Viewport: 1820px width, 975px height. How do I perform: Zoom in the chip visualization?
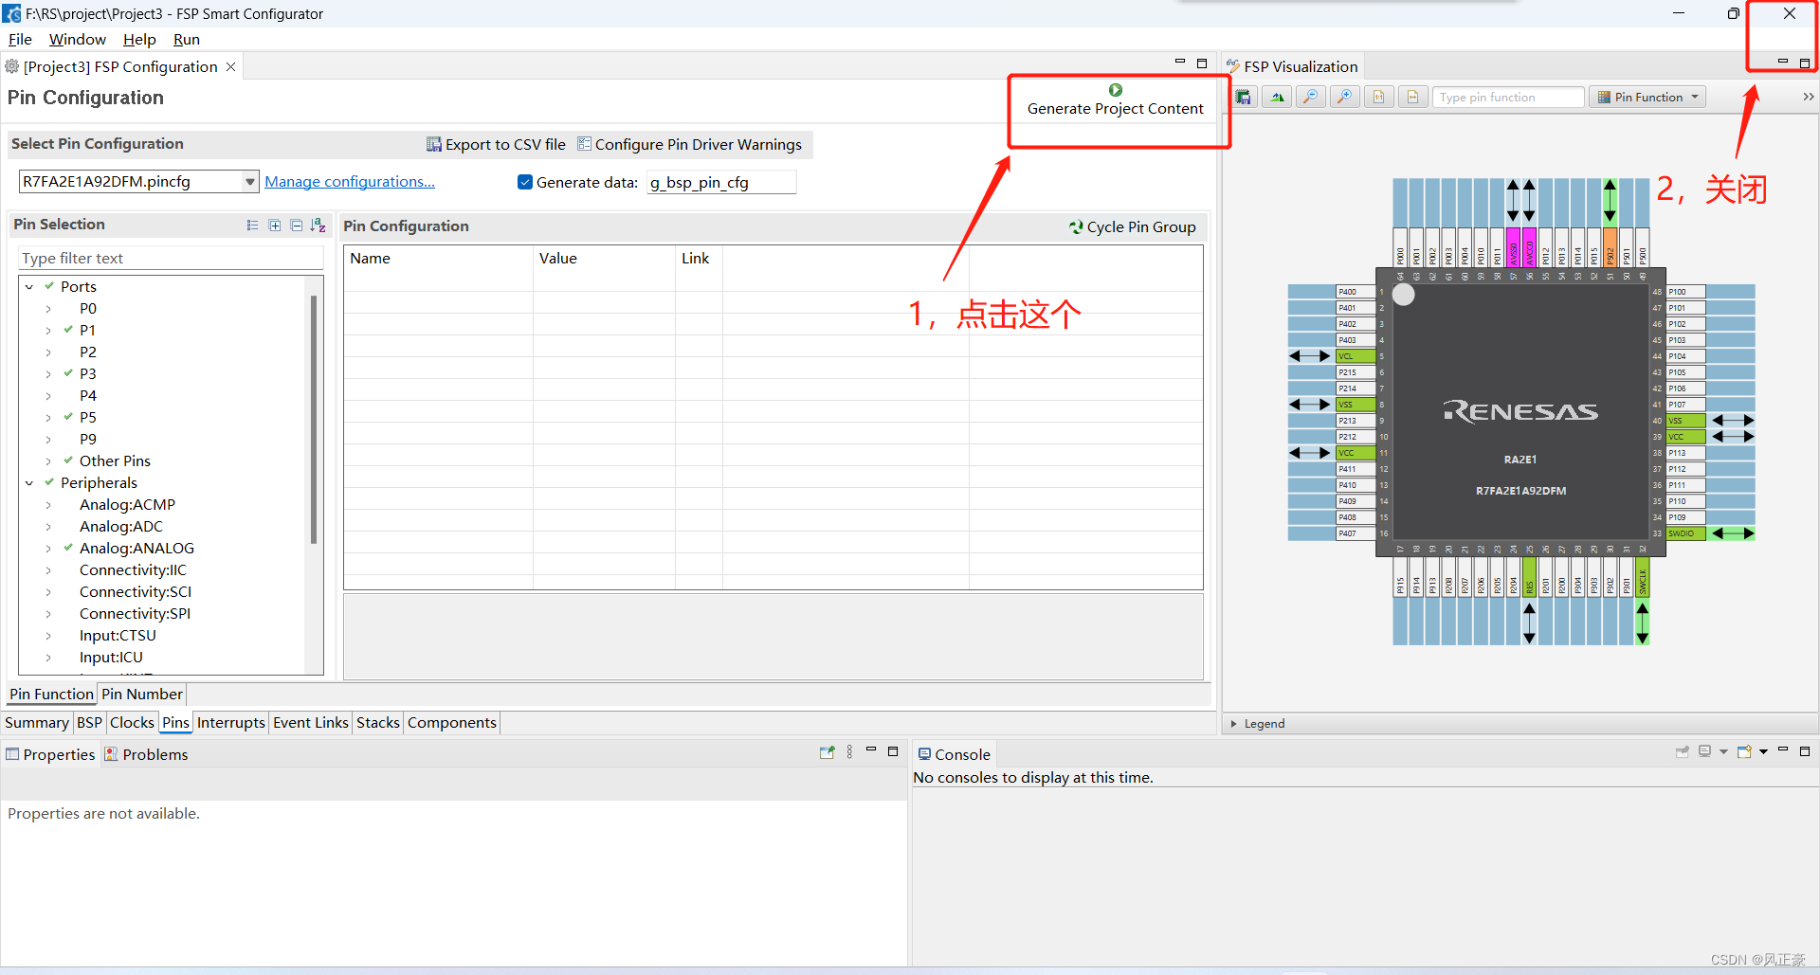click(1345, 98)
